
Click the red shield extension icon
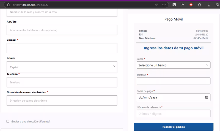(x=191, y=5)
